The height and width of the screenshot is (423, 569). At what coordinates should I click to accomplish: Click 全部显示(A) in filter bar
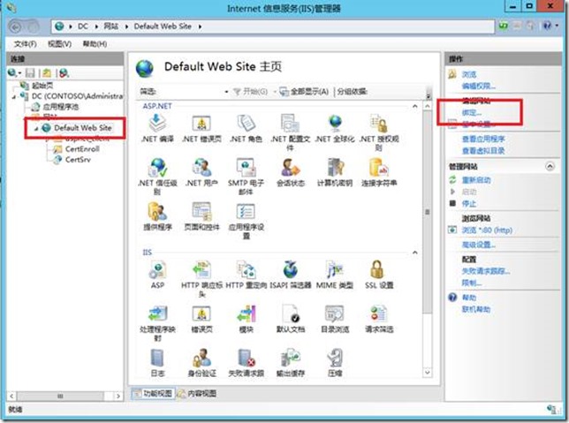pos(304,92)
